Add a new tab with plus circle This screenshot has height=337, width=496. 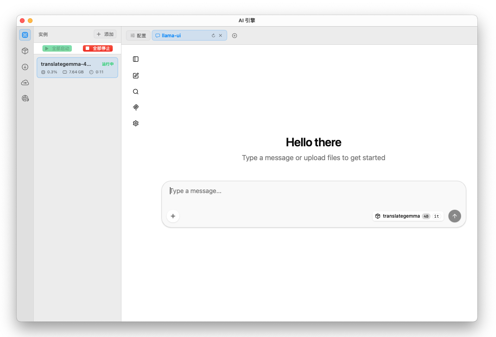(235, 36)
